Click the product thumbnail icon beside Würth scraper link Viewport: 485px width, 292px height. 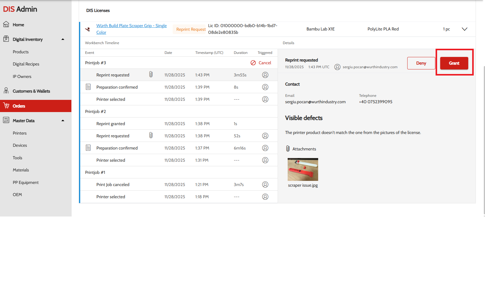click(88, 29)
